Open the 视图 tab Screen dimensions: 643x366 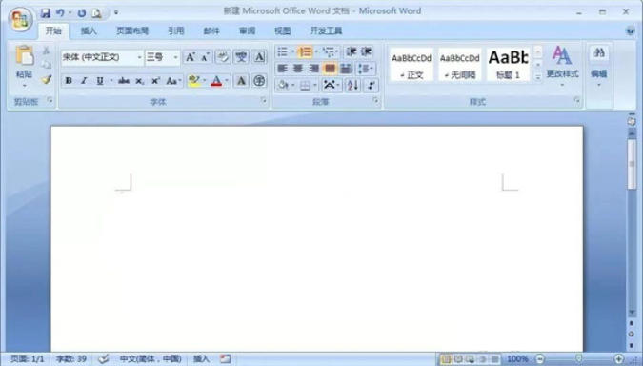[x=282, y=30]
